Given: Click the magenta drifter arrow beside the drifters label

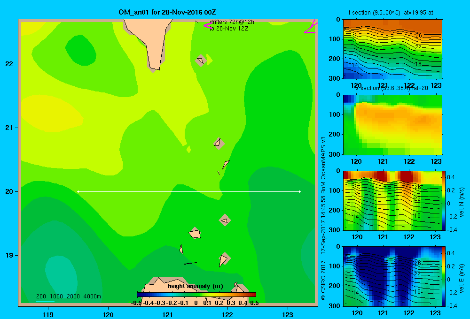Looking at the screenshot, I should pyautogui.click(x=208, y=25).
